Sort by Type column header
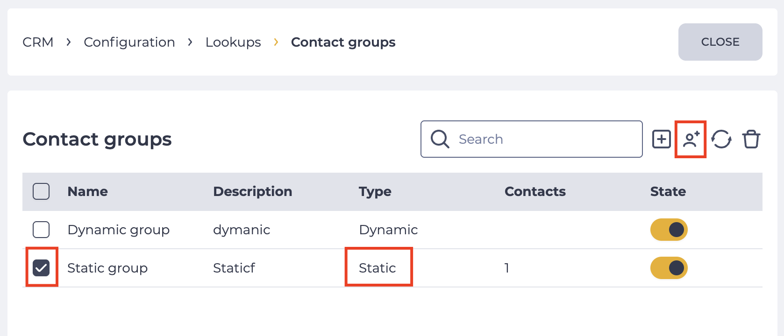 [x=375, y=191]
